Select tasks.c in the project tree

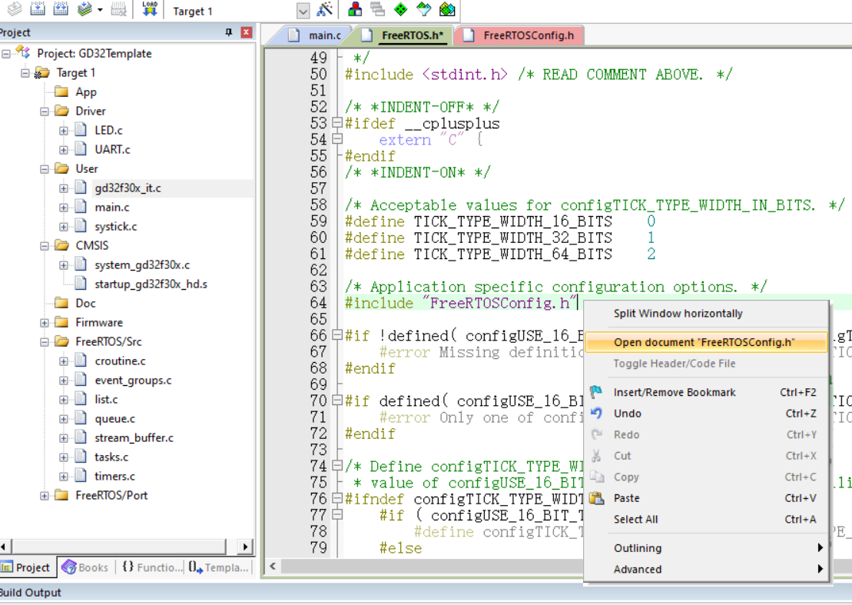click(x=111, y=457)
